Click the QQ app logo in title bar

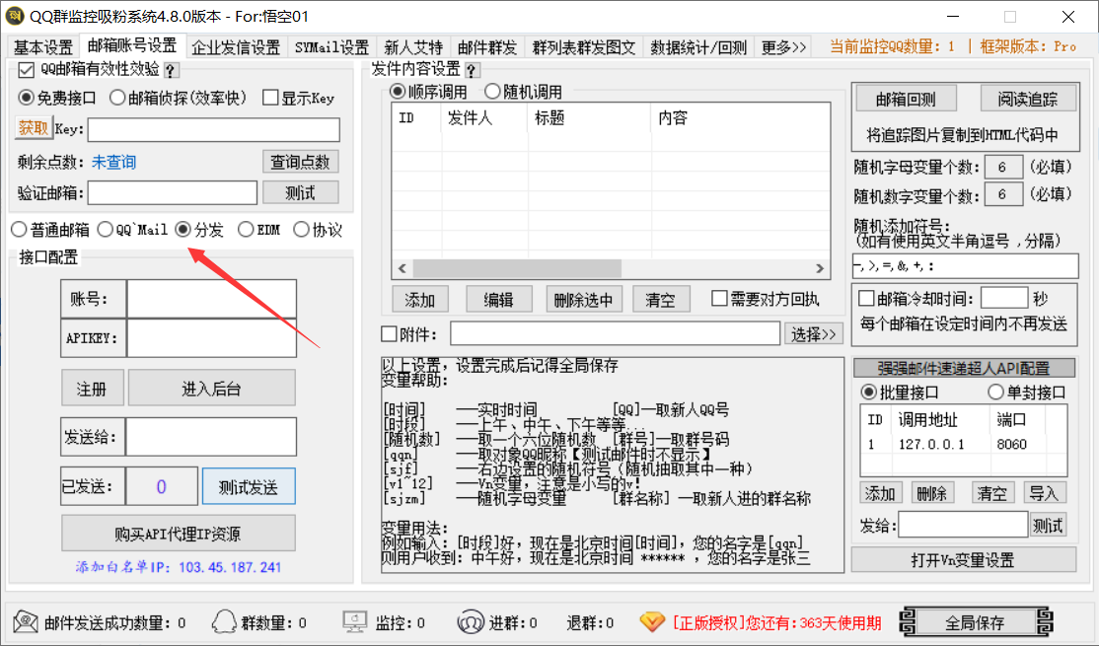[15, 16]
